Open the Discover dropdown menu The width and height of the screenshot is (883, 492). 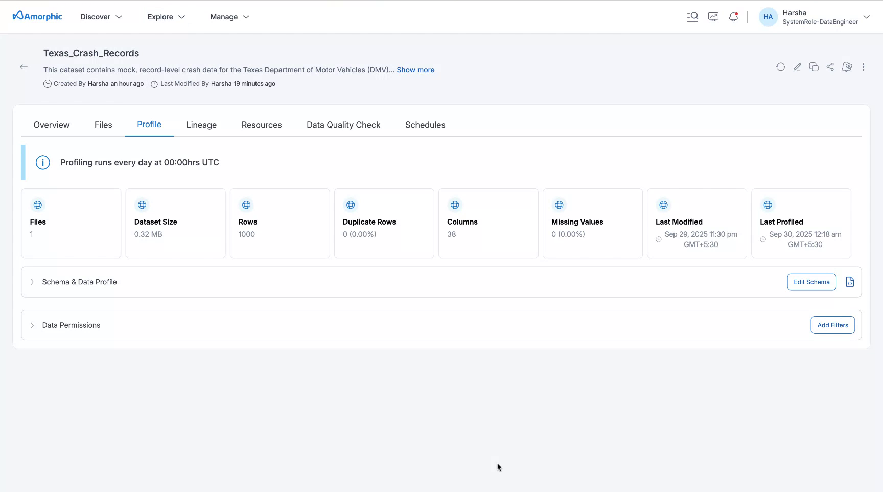point(101,17)
